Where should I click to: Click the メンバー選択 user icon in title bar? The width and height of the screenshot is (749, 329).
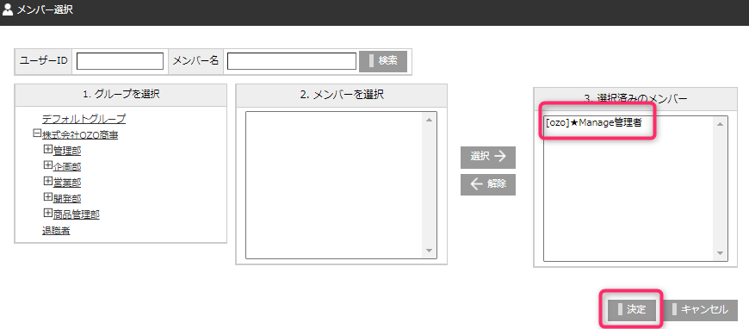pyautogui.click(x=8, y=9)
